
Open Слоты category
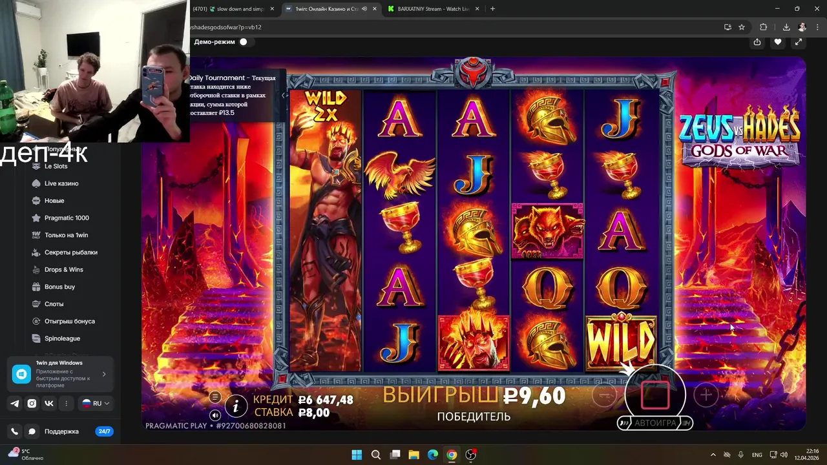(x=54, y=304)
